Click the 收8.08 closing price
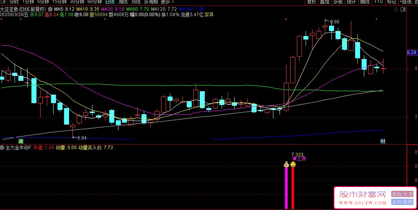The width and height of the screenshot is (418, 210). pyautogui.click(x=82, y=15)
